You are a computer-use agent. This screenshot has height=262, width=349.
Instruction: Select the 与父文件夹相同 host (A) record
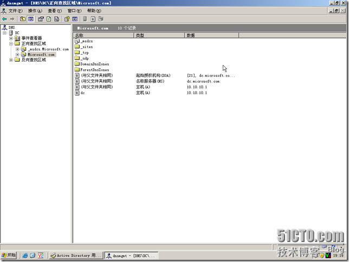tap(141, 87)
